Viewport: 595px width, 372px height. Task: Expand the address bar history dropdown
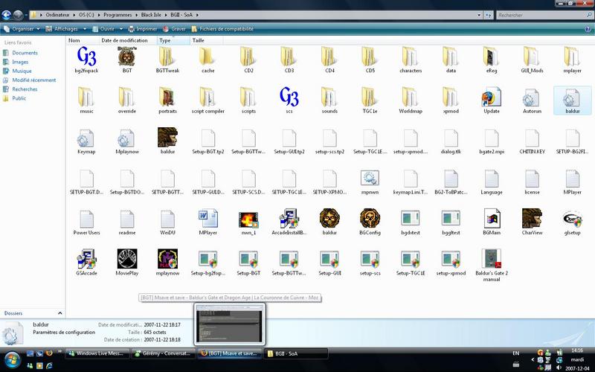478,15
